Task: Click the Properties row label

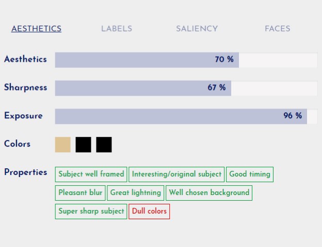Action: (x=26, y=172)
